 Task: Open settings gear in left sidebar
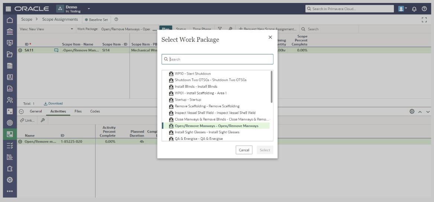pos(10,180)
